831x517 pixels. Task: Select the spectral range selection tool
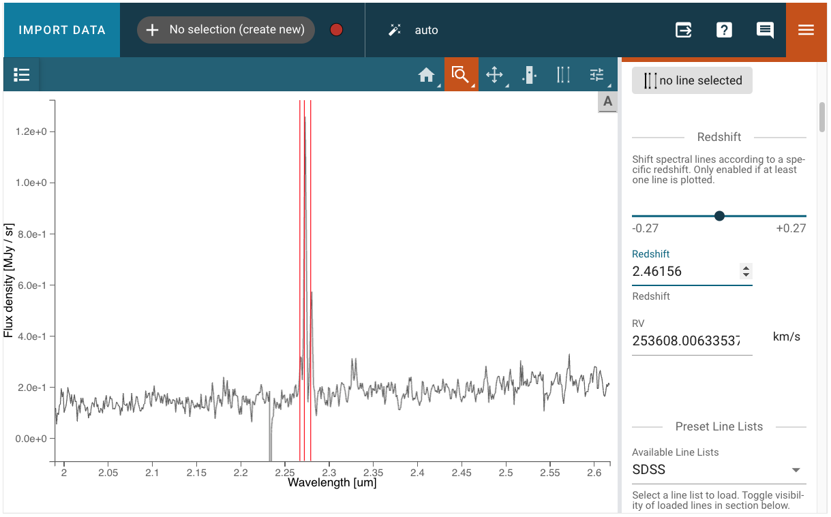[529, 75]
